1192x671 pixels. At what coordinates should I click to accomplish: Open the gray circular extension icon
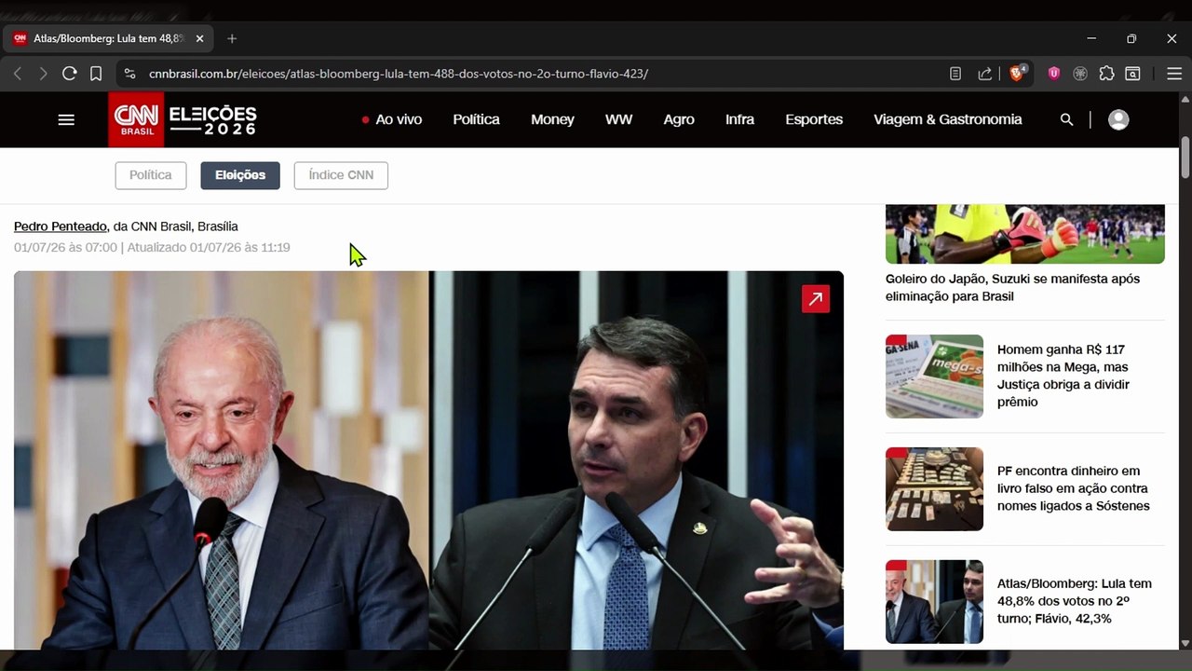[x=1080, y=74]
